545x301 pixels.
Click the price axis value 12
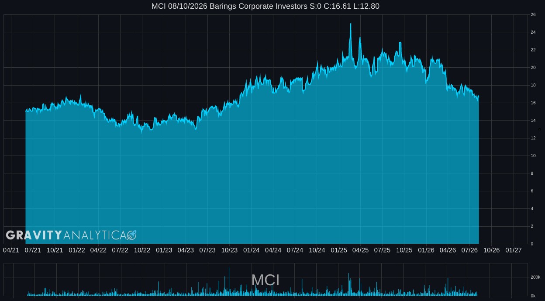[533, 138]
